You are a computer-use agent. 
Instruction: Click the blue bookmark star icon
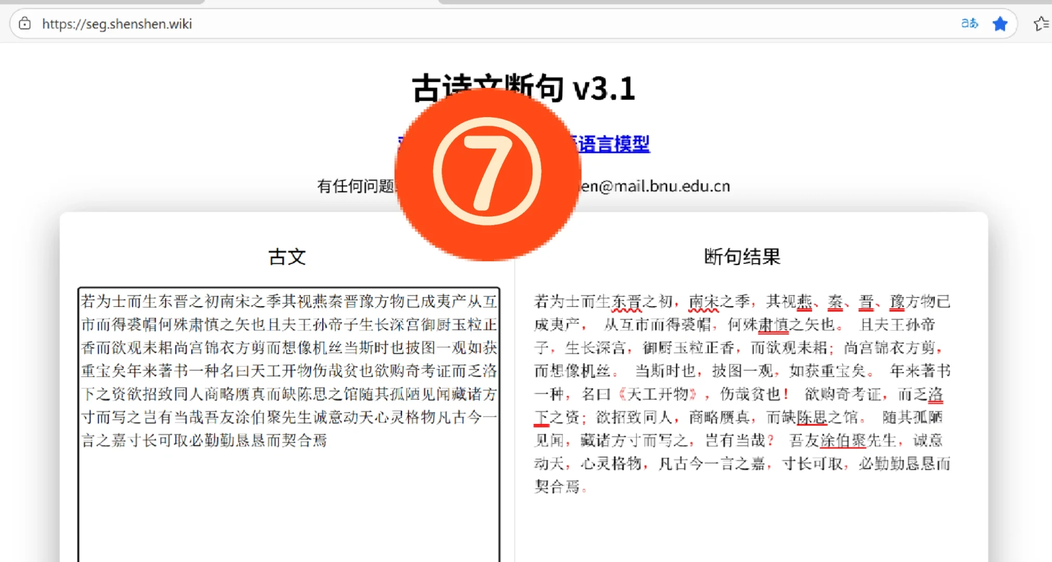pos(1000,24)
